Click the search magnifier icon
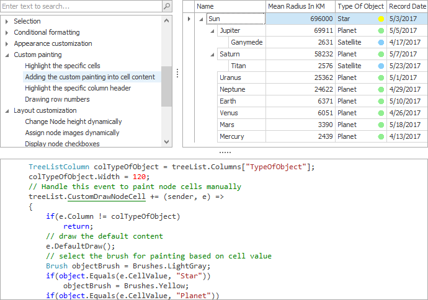Screen dimensions: 428x300 166,6
